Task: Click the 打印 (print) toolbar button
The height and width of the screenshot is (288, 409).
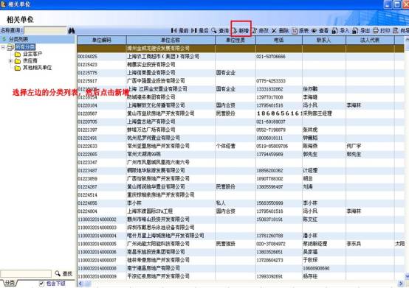Action: coord(381,31)
